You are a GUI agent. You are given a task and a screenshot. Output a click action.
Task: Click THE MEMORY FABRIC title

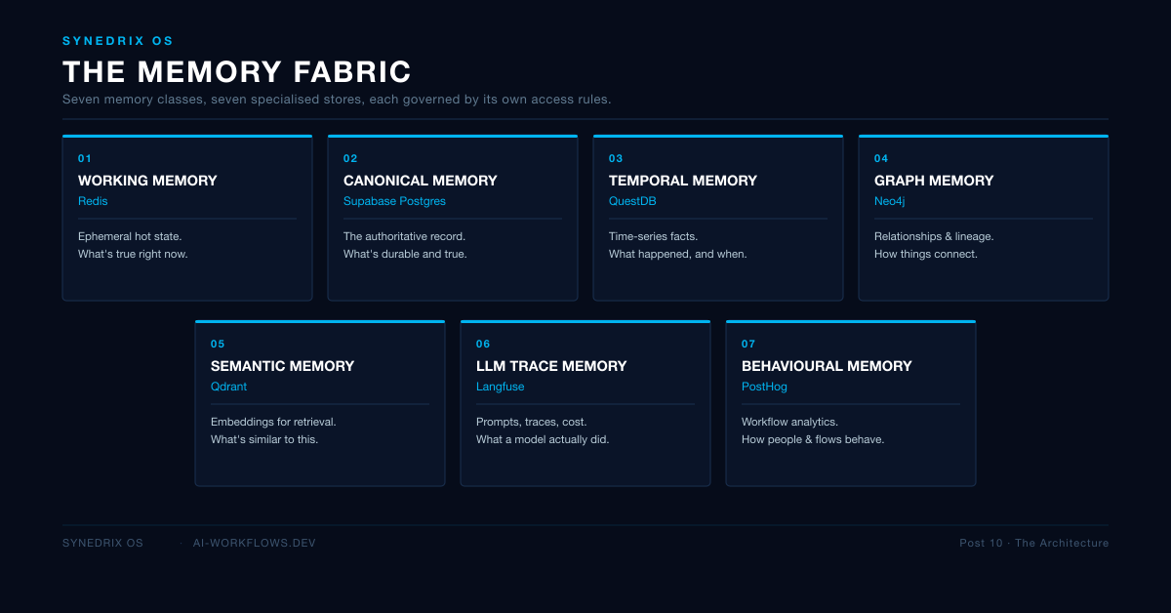[x=237, y=72]
